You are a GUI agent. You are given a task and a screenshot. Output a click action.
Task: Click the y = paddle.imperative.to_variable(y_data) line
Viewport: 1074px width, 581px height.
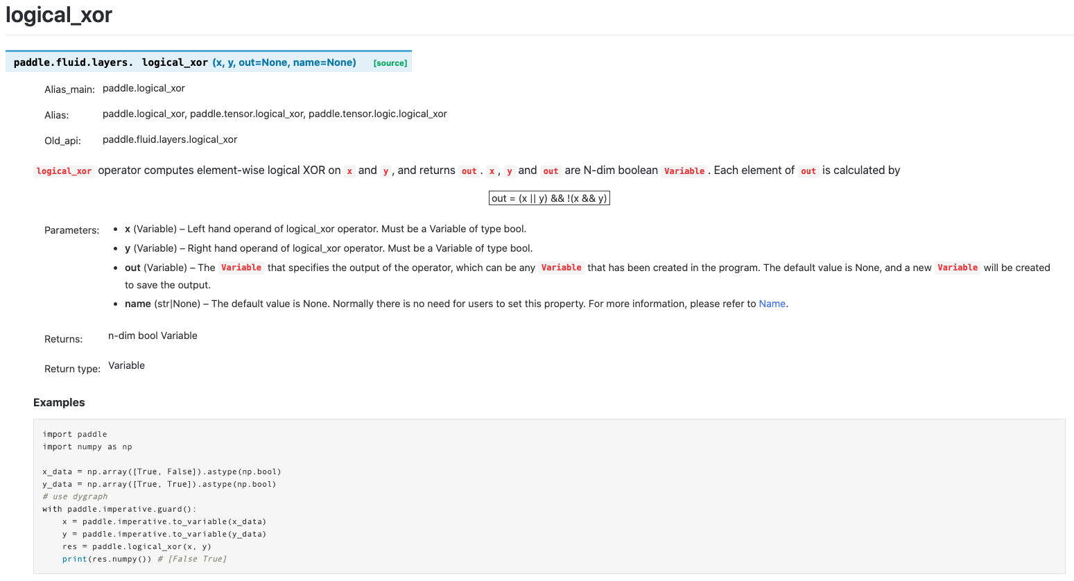click(164, 534)
